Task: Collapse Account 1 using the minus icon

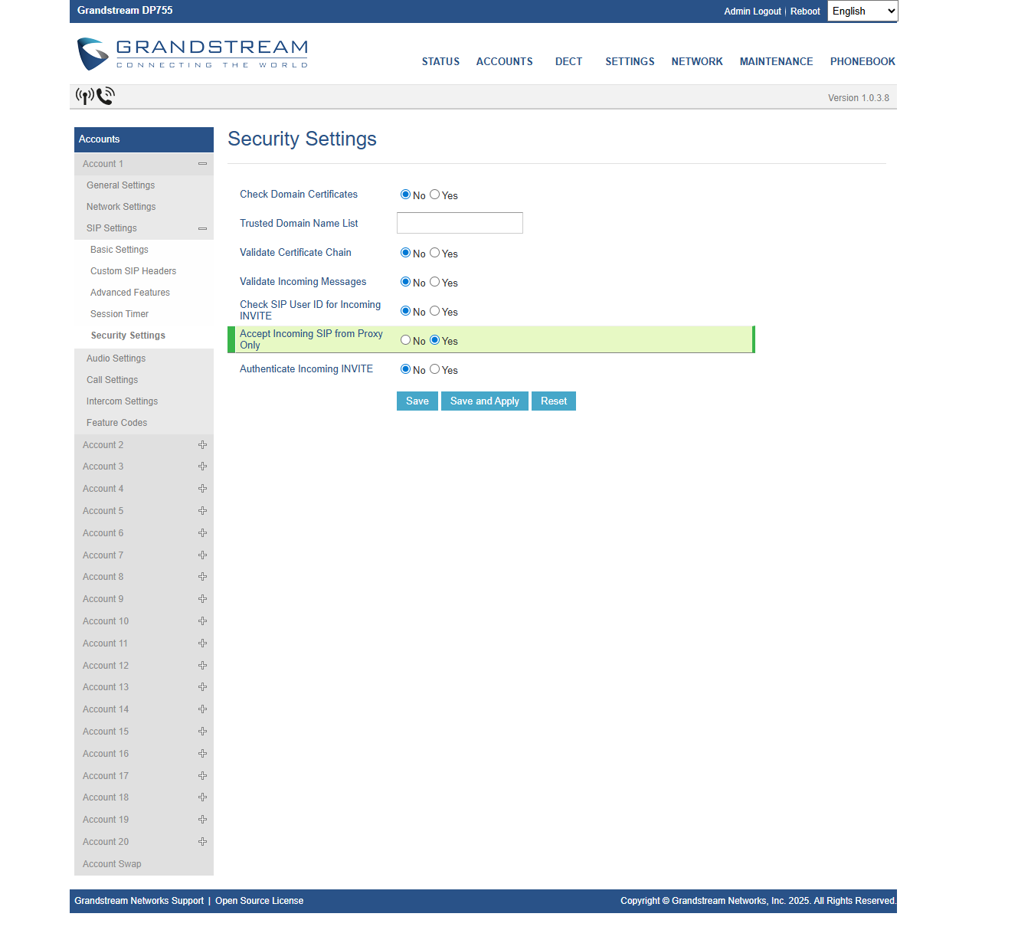Action: tap(202, 164)
